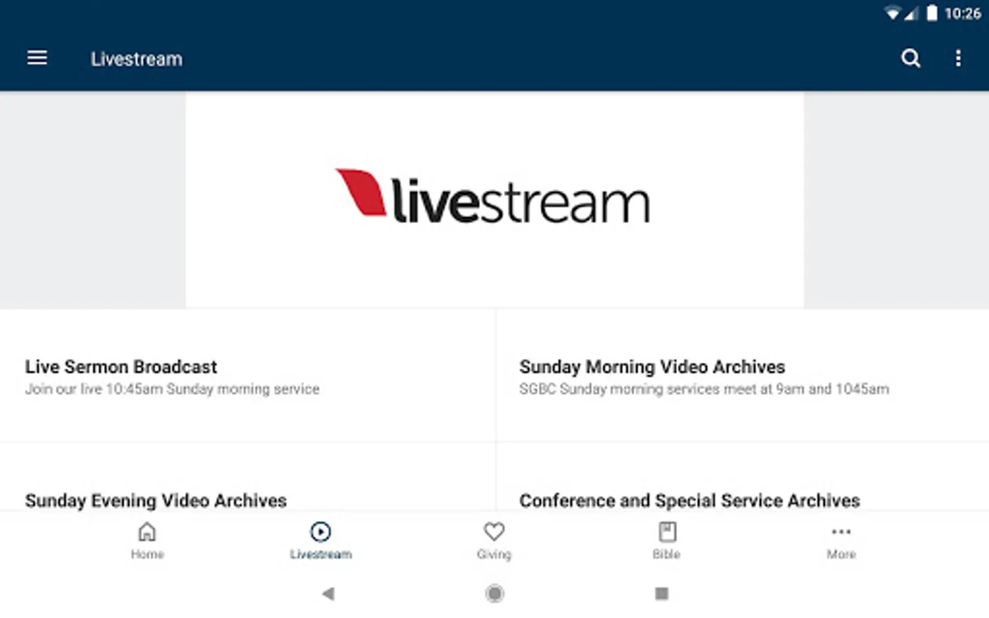Switch to the Bible tab label
Viewport: 989px width, 618px height.
[x=666, y=554]
